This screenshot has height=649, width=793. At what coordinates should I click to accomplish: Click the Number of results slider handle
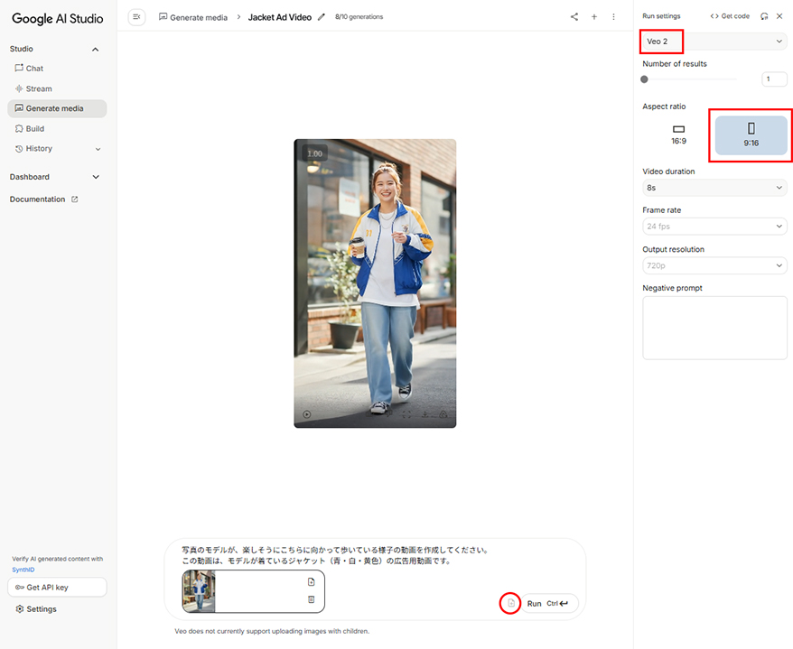(644, 79)
